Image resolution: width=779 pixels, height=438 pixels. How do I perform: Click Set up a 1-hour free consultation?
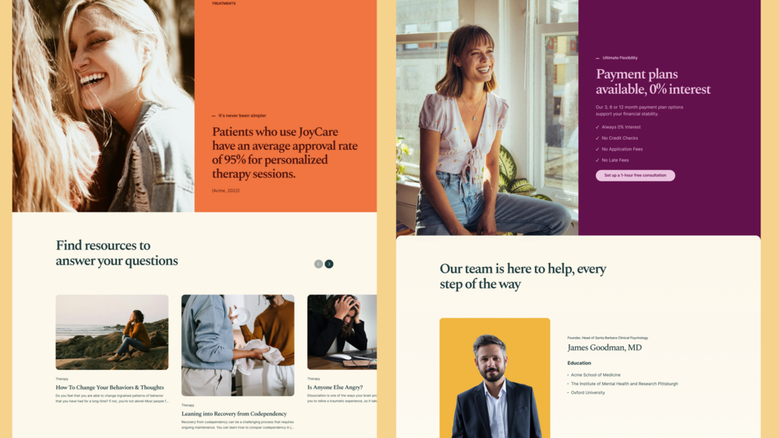pyautogui.click(x=635, y=175)
